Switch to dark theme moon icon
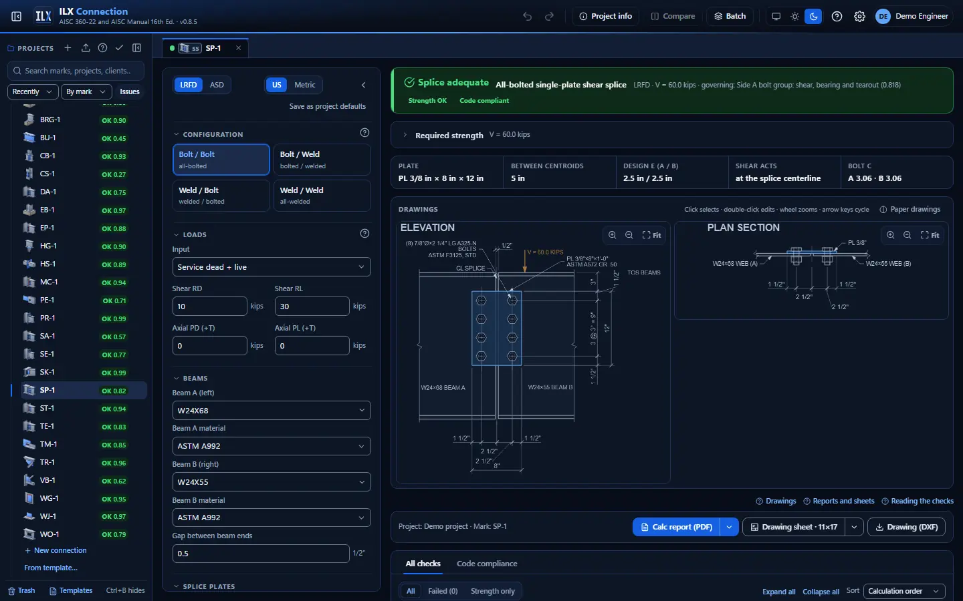Image resolution: width=963 pixels, height=601 pixels. (x=813, y=16)
